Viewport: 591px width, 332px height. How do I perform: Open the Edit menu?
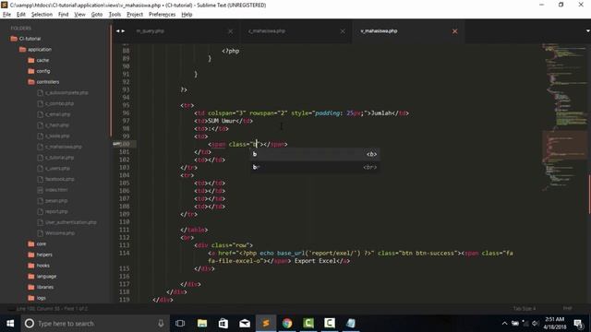(21, 15)
